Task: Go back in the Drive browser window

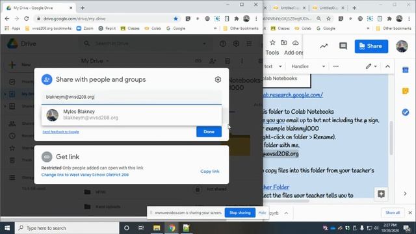Action: click(7, 19)
